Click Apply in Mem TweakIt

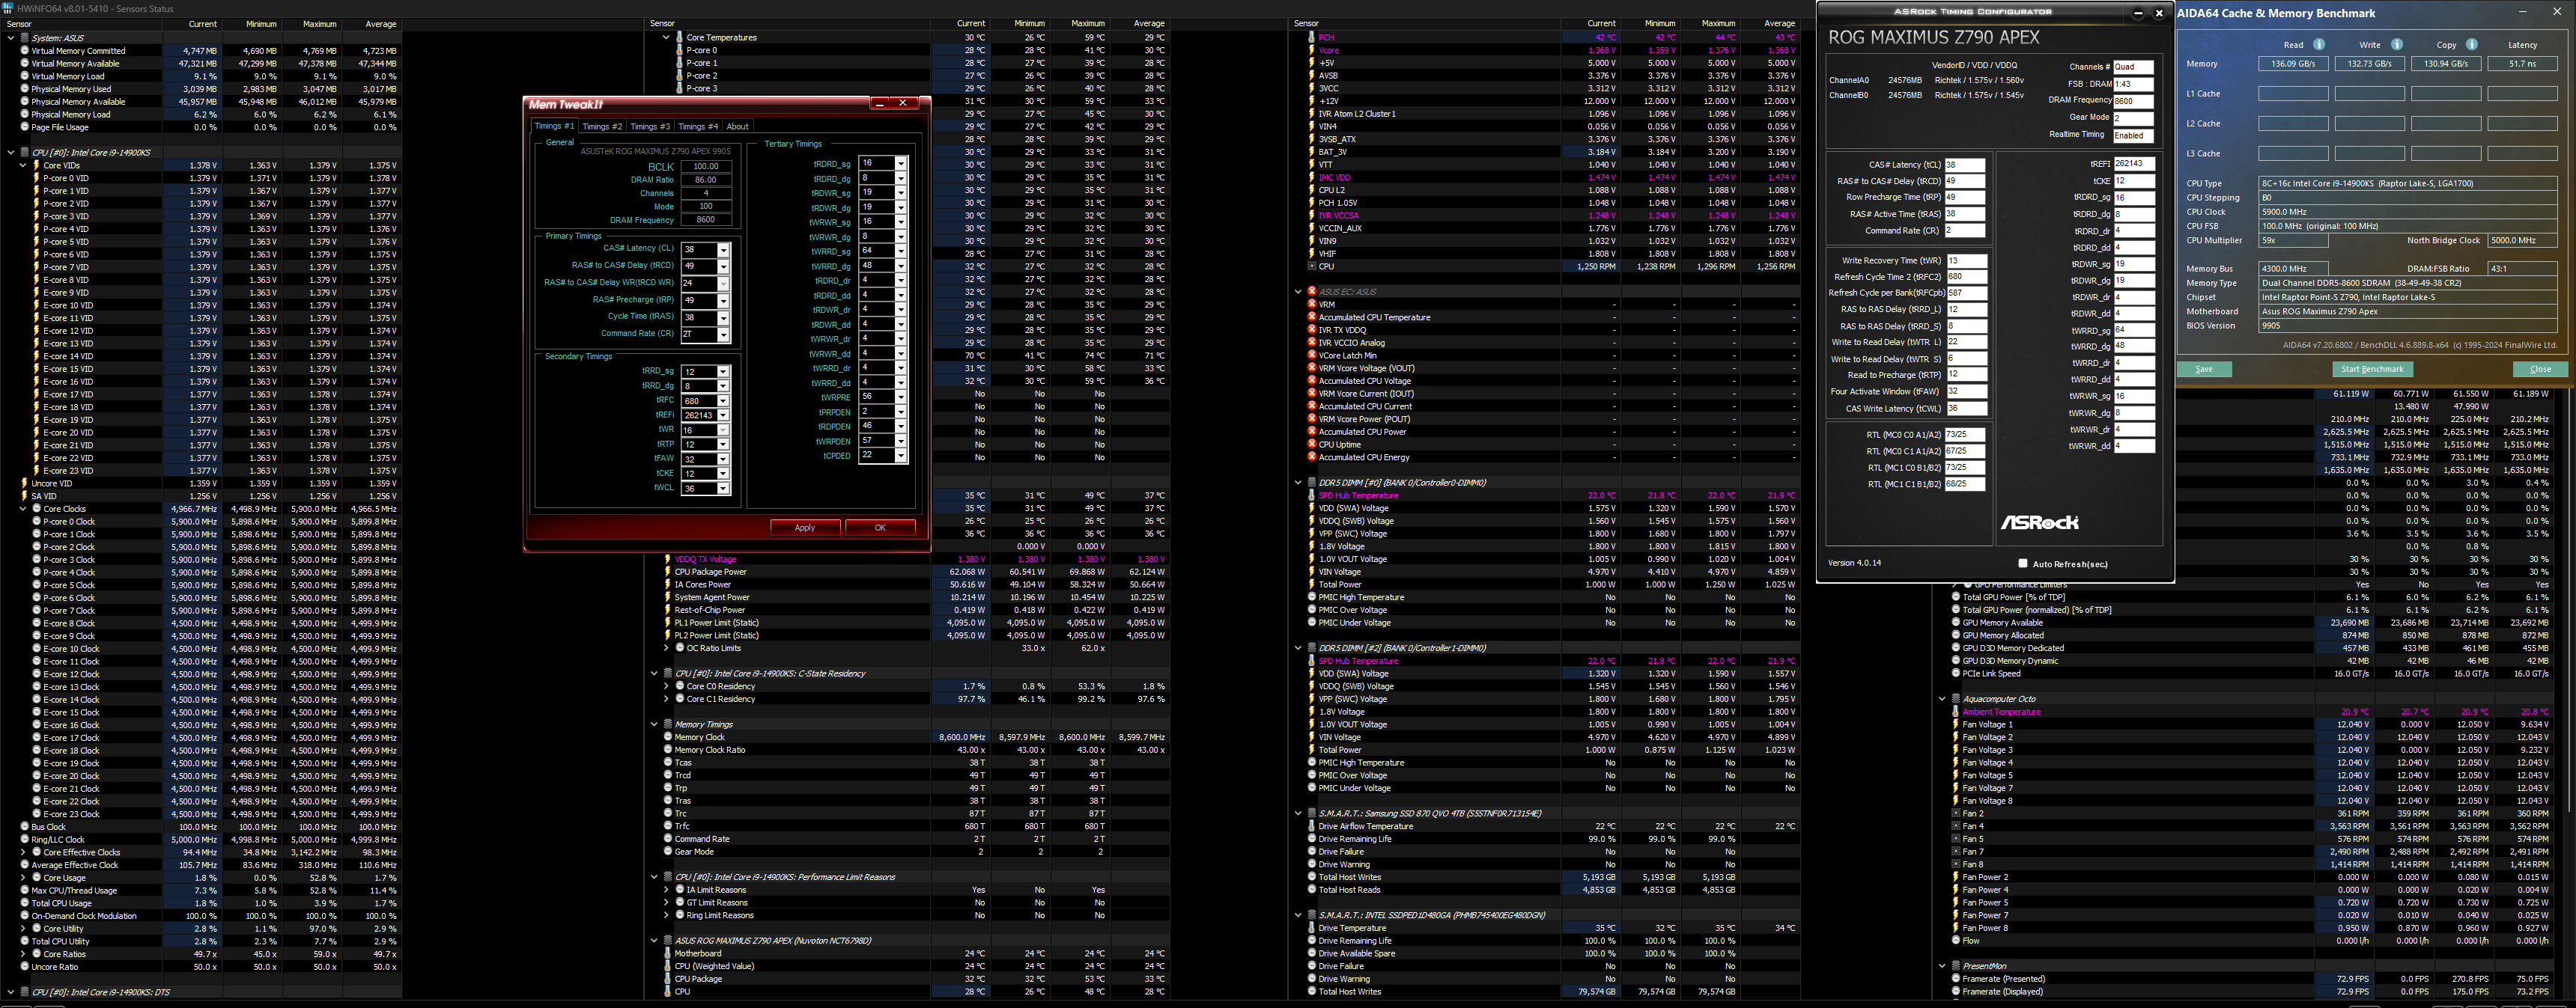tap(805, 528)
